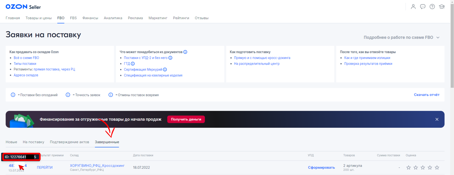Show the info icon next to document requirements heading
The width and height of the screenshot is (454, 175).
185,52
